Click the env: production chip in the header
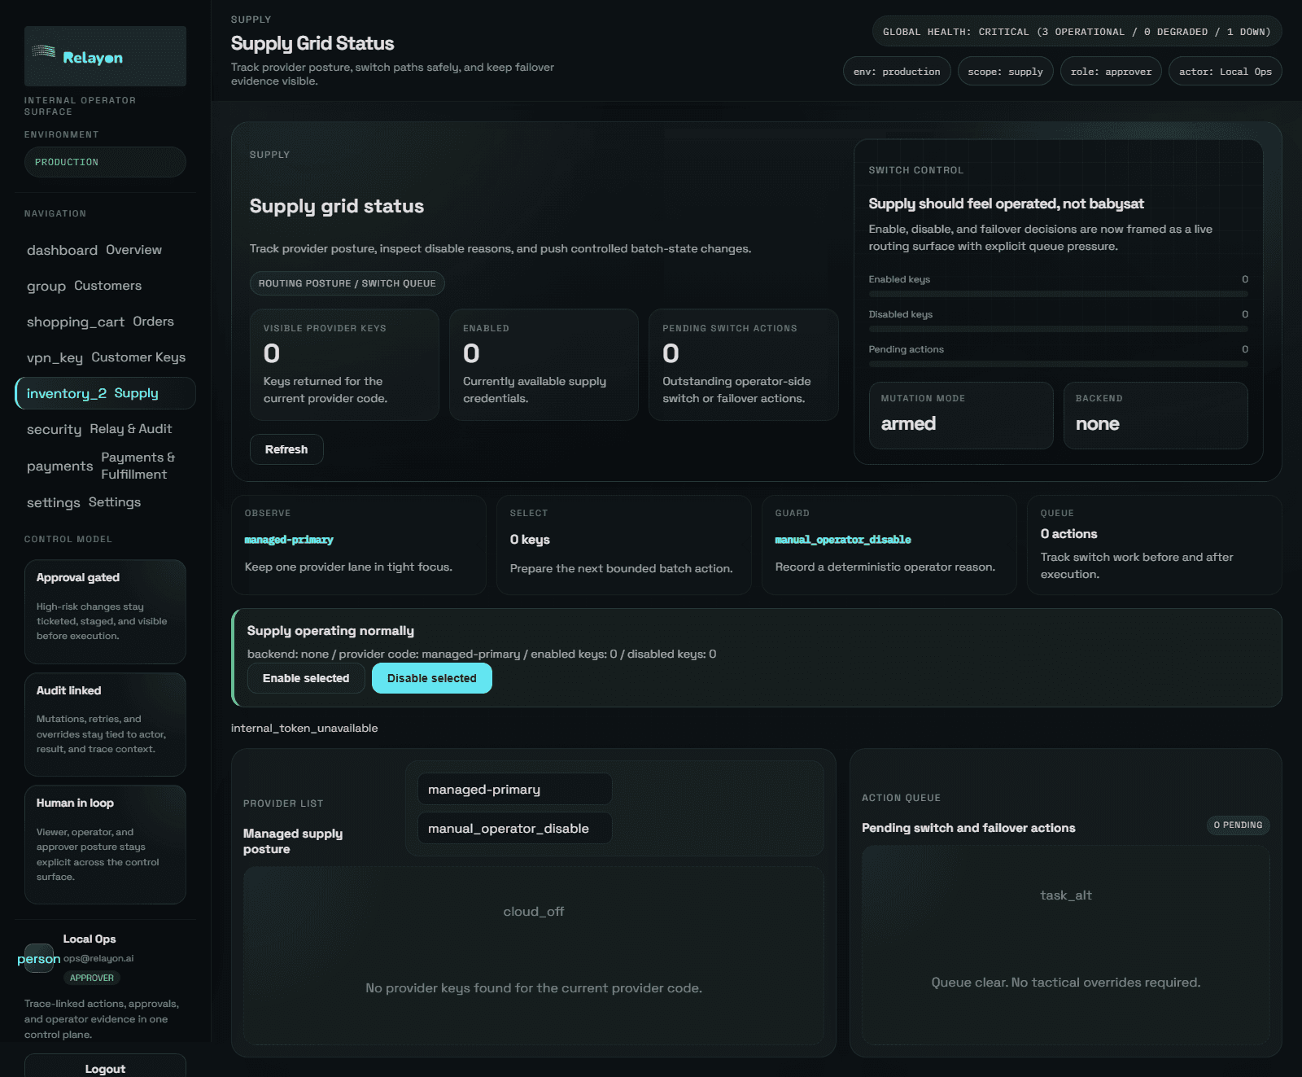 tap(896, 71)
